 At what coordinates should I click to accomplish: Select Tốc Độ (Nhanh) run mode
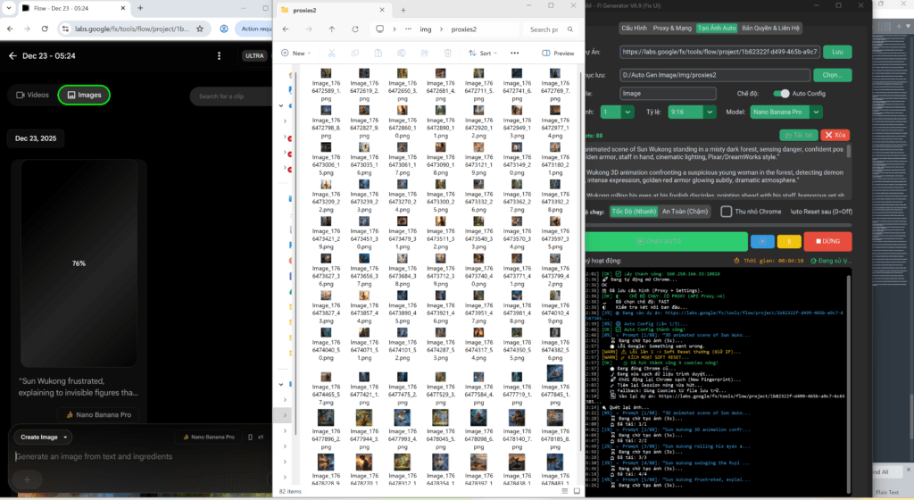[x=635, y=212]
